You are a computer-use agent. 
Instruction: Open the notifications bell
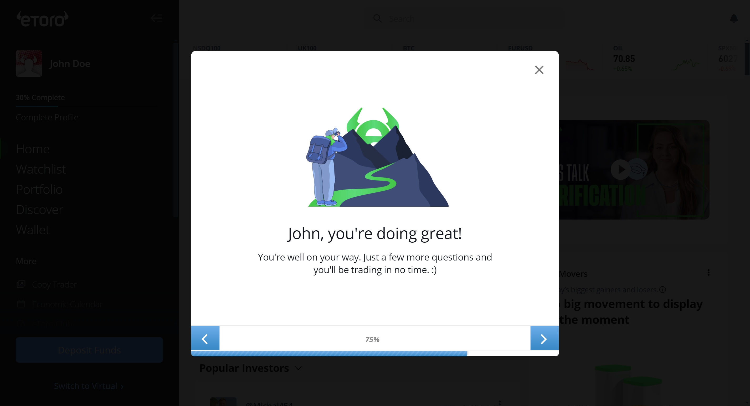[734, 18]
